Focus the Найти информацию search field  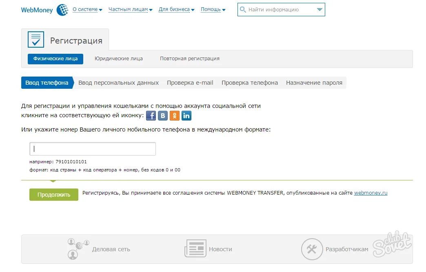pos(281,9)
